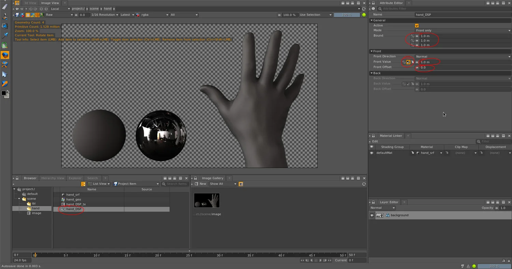The height and width of the screenshot is (269, 512).
Task: Toggle visibility eye of defaultMat shading group
Action: (x=372, y=153)
